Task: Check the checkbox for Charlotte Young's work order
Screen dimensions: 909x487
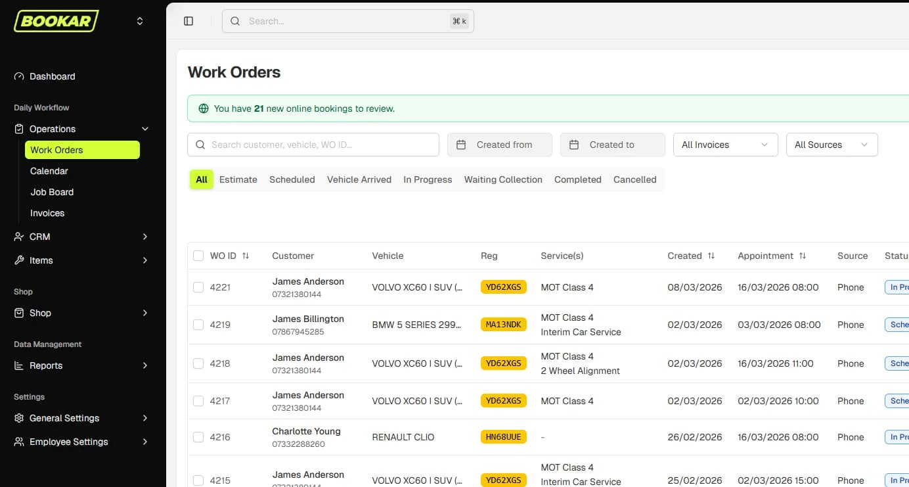Action: pos(198,436)
